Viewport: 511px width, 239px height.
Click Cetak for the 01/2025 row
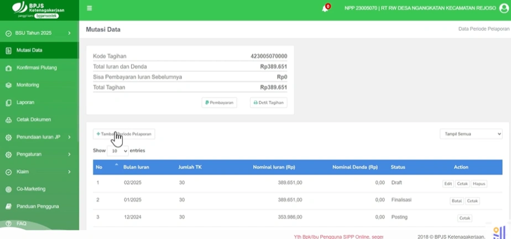click(472, 201)
